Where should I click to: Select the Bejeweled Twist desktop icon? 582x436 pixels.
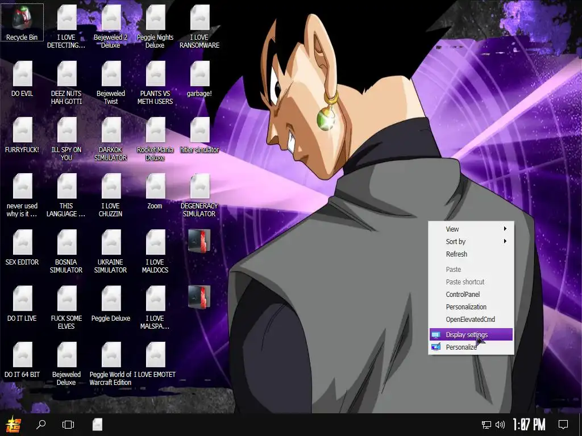tap(111, 83)
